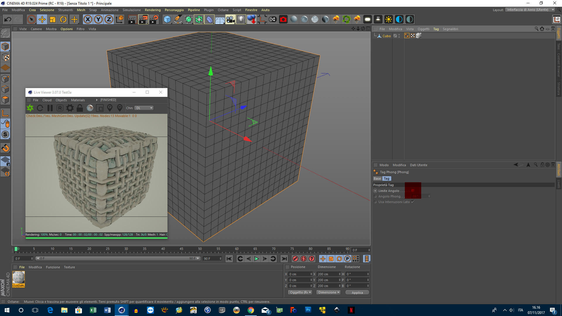The image size is (562, 316).
Task: Open the Layout dropdown menu
Action: click(x=530, y=10)
